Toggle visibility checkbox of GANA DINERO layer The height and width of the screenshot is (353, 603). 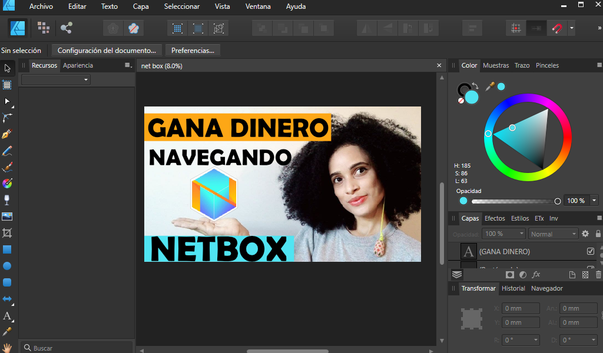coord(590,251)
